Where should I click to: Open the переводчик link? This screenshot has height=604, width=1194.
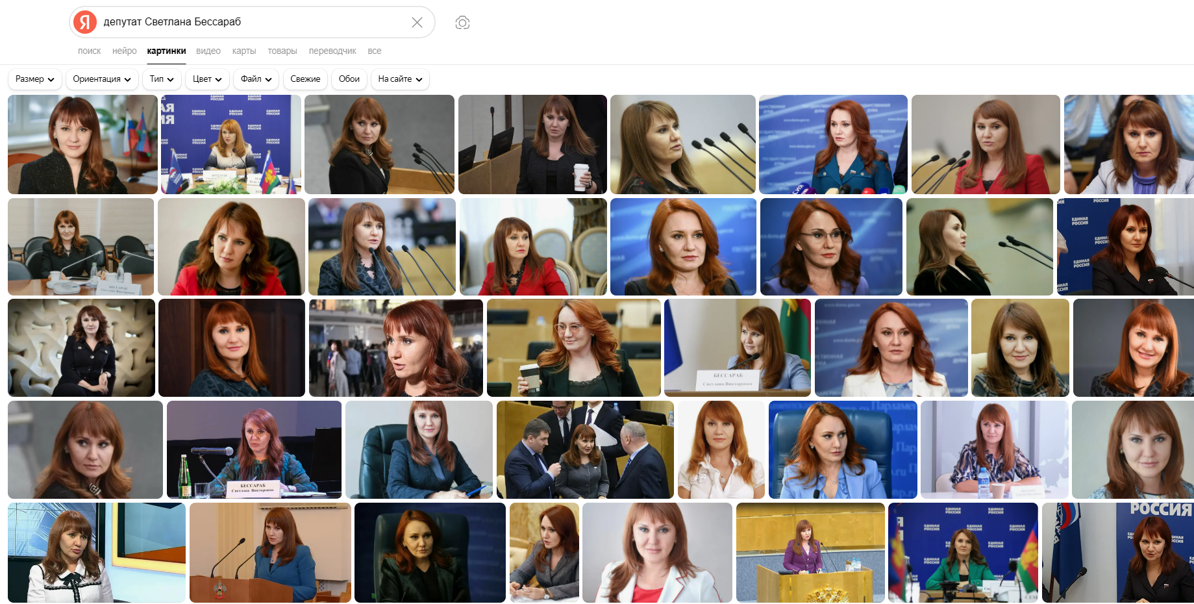click(332, 51)
